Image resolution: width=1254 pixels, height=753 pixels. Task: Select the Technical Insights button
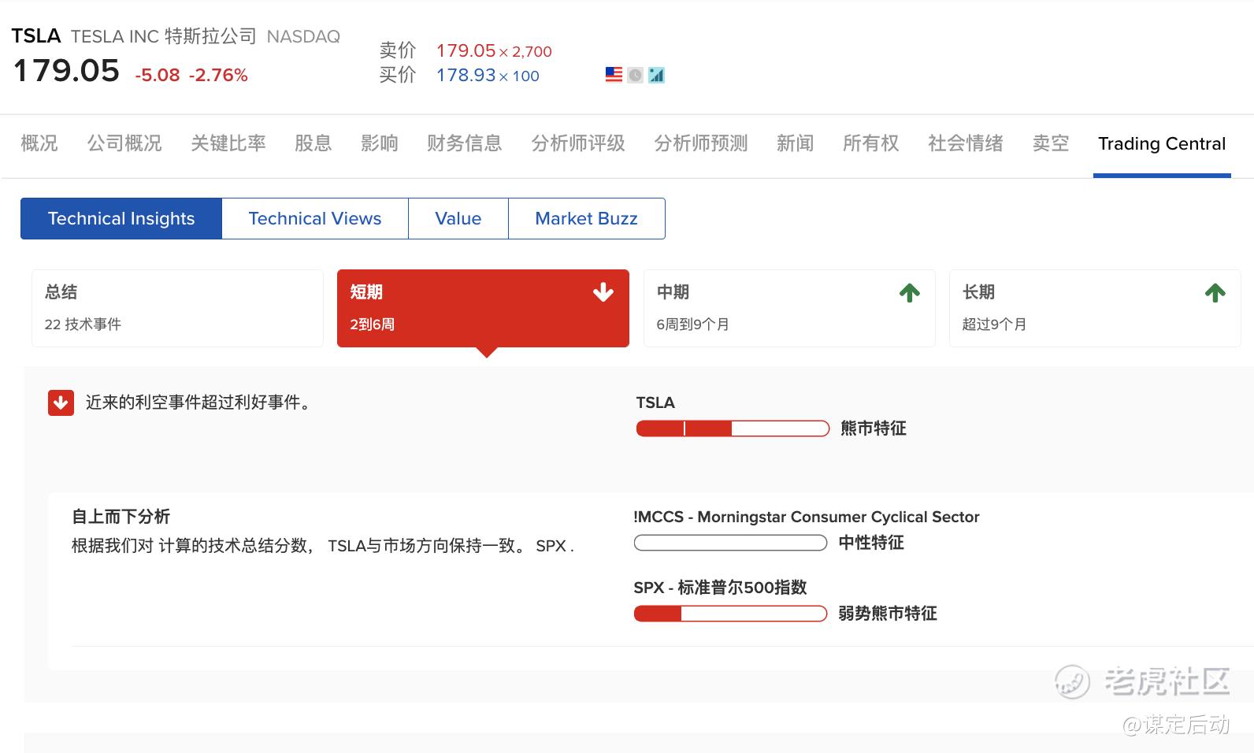[x=121, y=218]
